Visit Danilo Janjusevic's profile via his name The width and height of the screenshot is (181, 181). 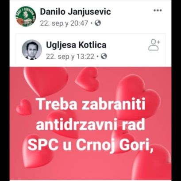click(x=75, y=12)
